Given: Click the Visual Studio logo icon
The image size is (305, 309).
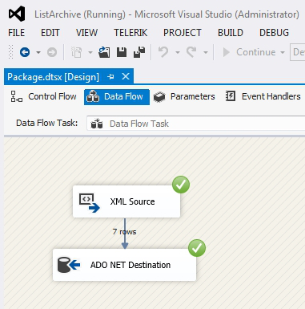Looking at the screenshot, I should click(17, 14).
